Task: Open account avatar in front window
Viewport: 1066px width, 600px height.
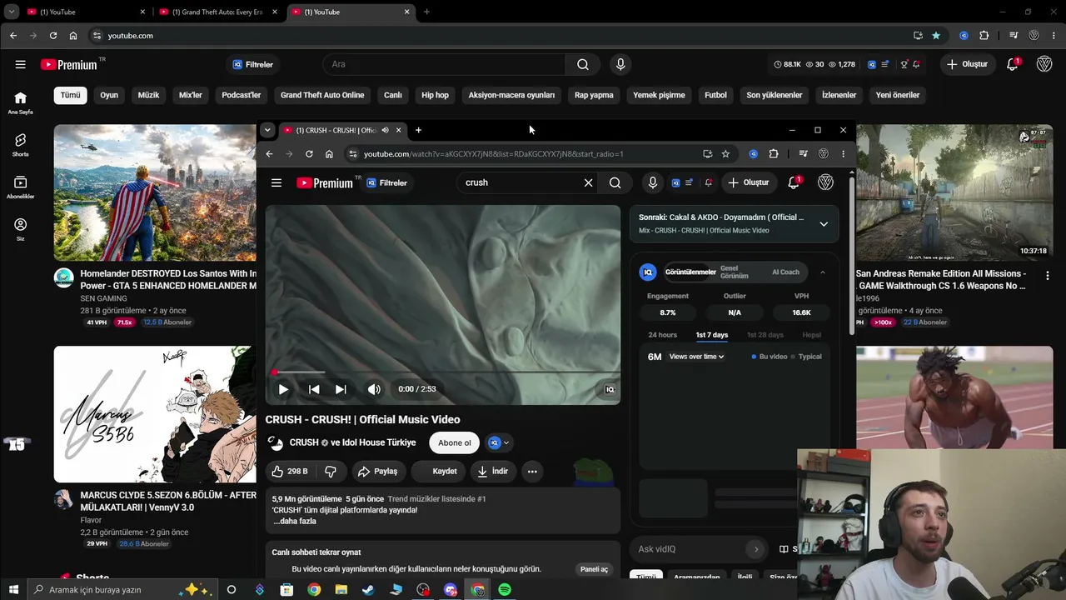Action: [x=825, y=182]
